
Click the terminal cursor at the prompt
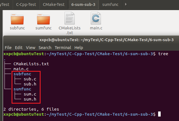click(x=159, y=114)
